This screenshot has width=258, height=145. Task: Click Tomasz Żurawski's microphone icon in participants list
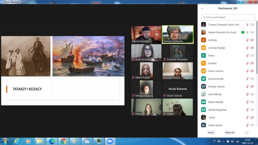(x=247, y=25)
